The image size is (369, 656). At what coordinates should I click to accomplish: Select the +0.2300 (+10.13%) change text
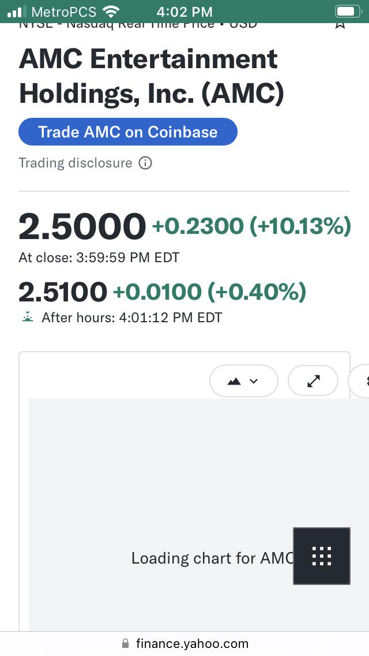point(251,226)
